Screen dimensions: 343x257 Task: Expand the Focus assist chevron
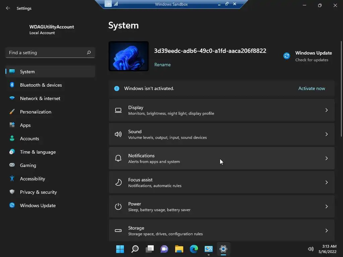click(x=326, y=182)
